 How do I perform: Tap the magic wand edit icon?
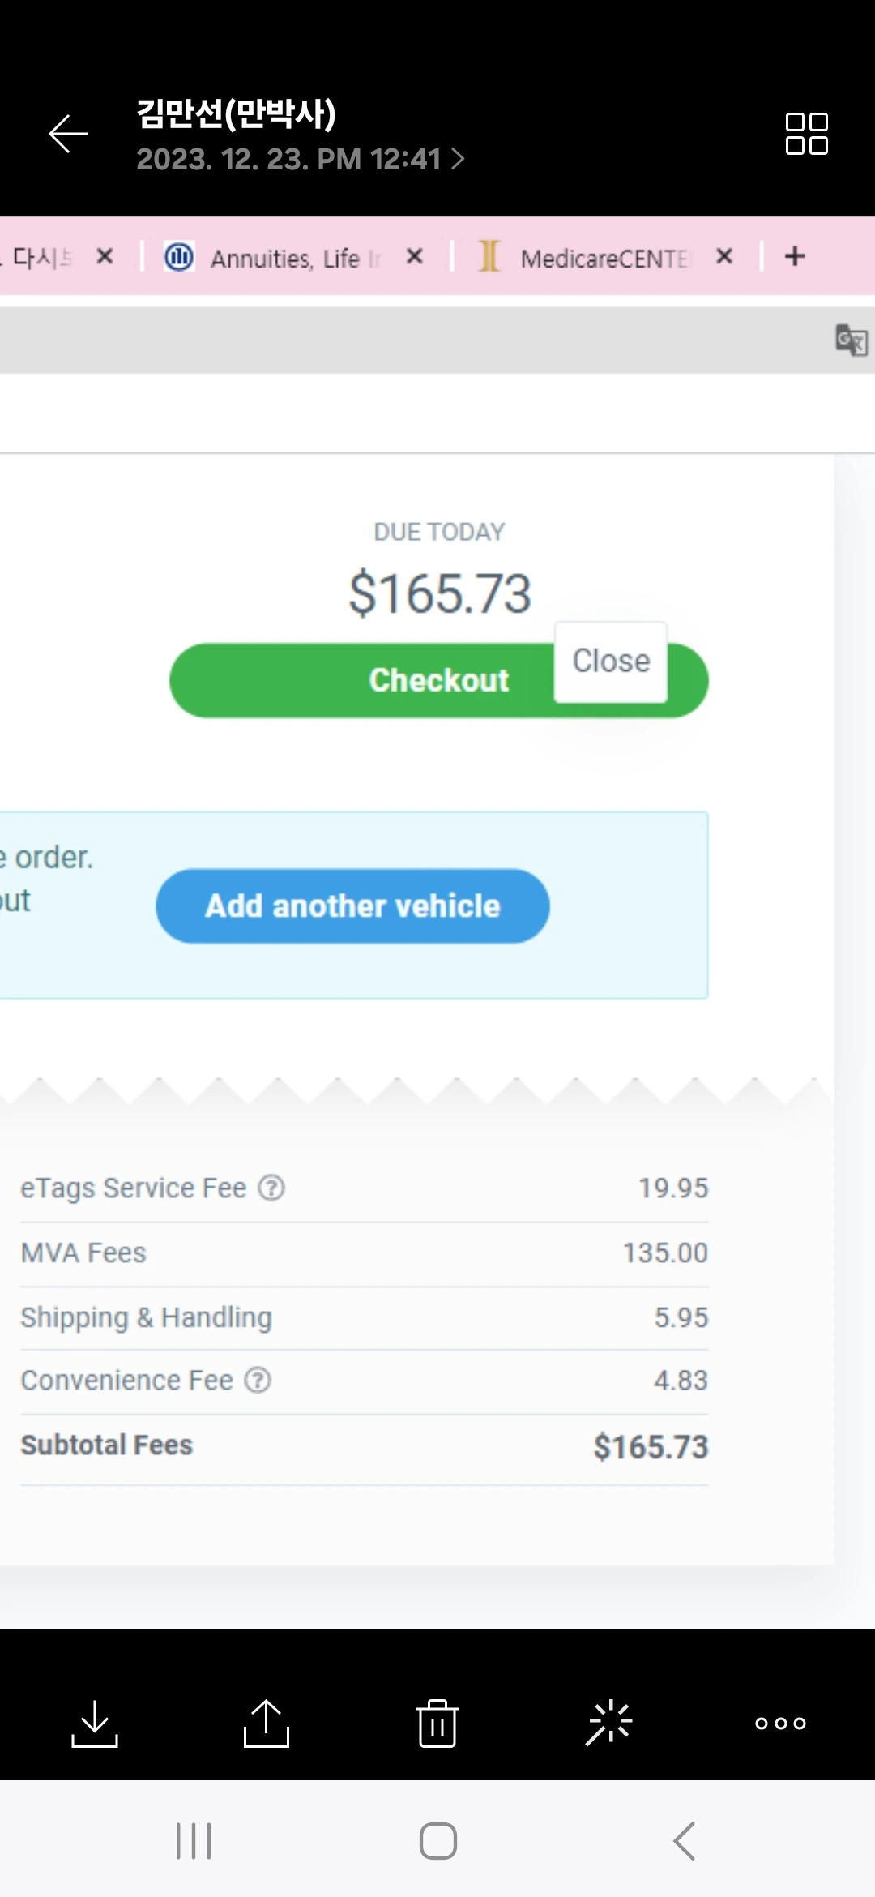[609, 1723]
